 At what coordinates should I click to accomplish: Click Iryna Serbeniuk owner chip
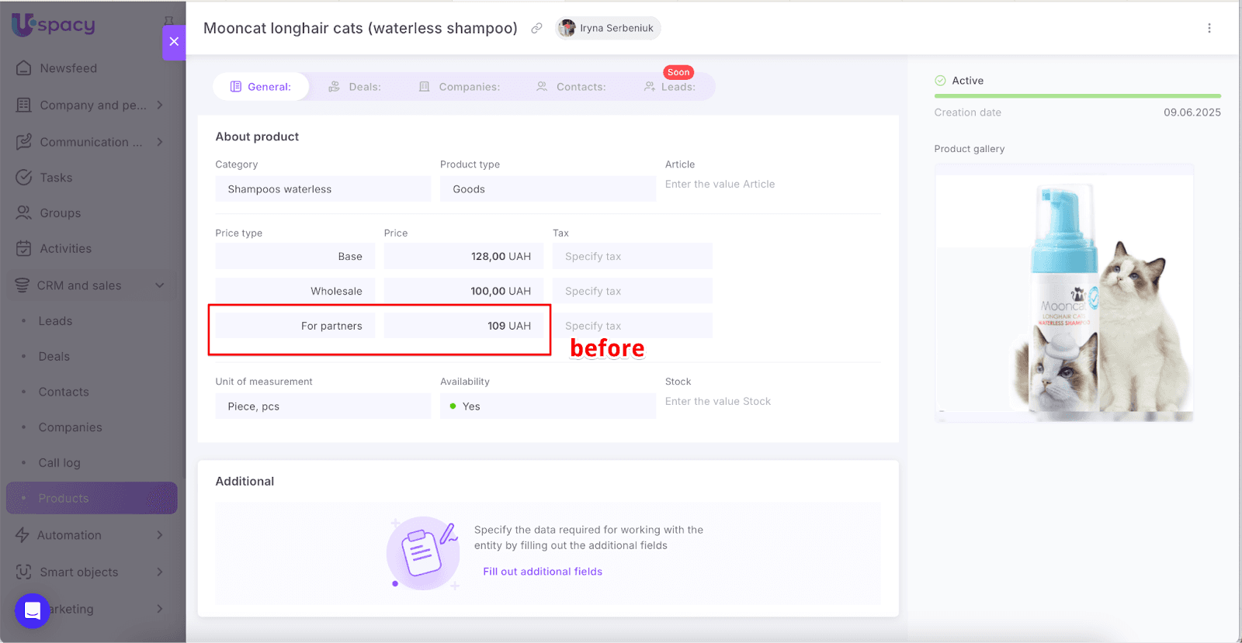coord(609,29)
